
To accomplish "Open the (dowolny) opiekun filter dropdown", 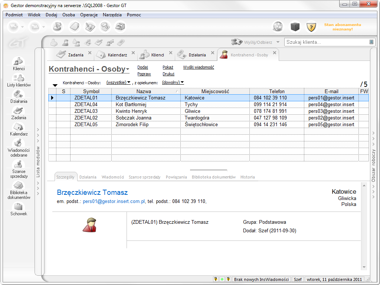I will click(x=173, y=82).
